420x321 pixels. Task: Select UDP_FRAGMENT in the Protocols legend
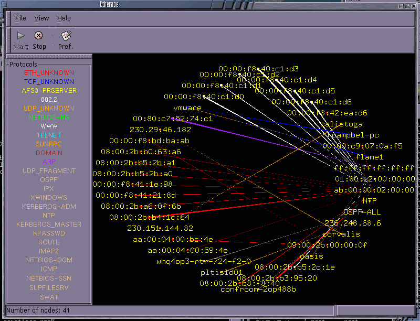(x=49, y=170)
